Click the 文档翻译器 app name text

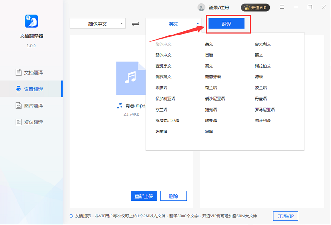(x=31, y=36)
